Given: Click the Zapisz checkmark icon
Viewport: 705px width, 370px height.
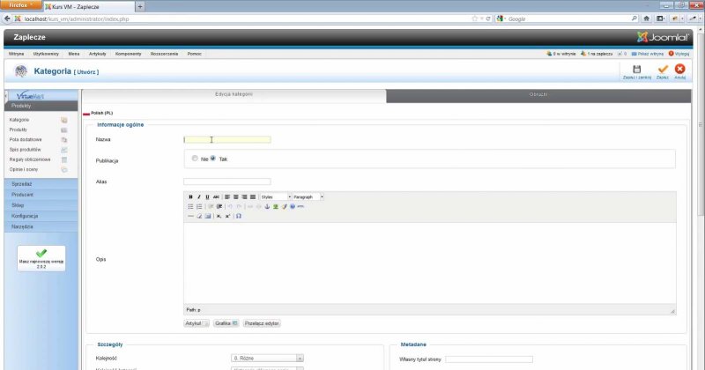Looking at the screenshot, I should (x=662, y=69).
